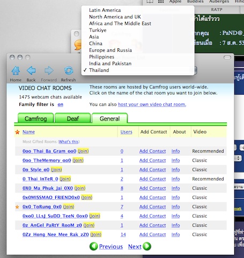Join the 0oo_TheMemory_oo0 room

(x=78, y=161)
